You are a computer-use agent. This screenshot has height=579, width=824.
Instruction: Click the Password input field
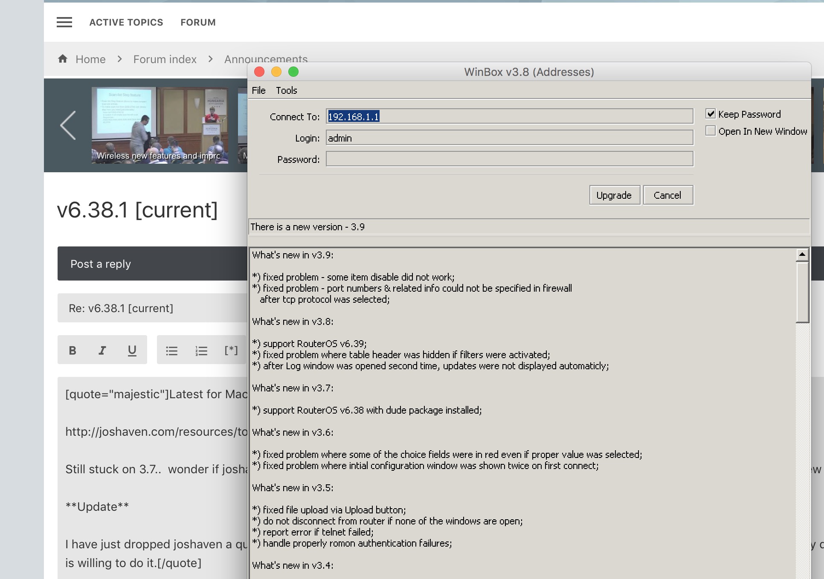coord(509,159)
